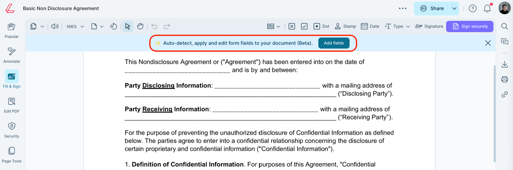Click the Add fields button
The image size is (513, 170).
coord(334,43)
